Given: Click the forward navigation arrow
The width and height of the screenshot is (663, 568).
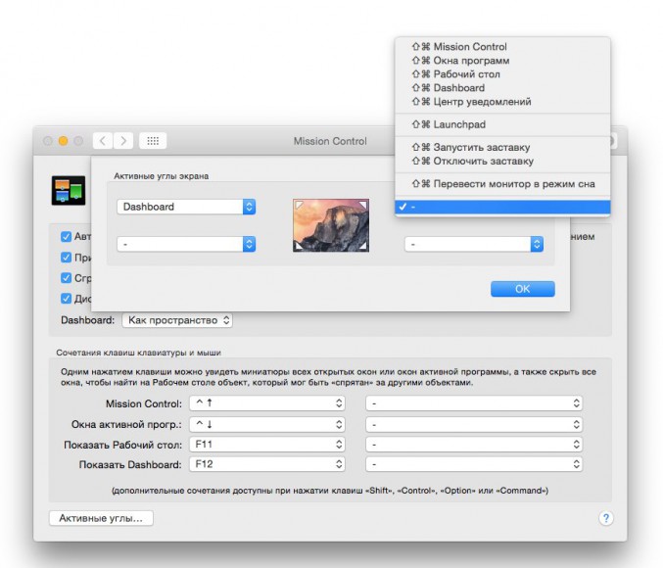Looking at the screenshot, I should (123, 141).
